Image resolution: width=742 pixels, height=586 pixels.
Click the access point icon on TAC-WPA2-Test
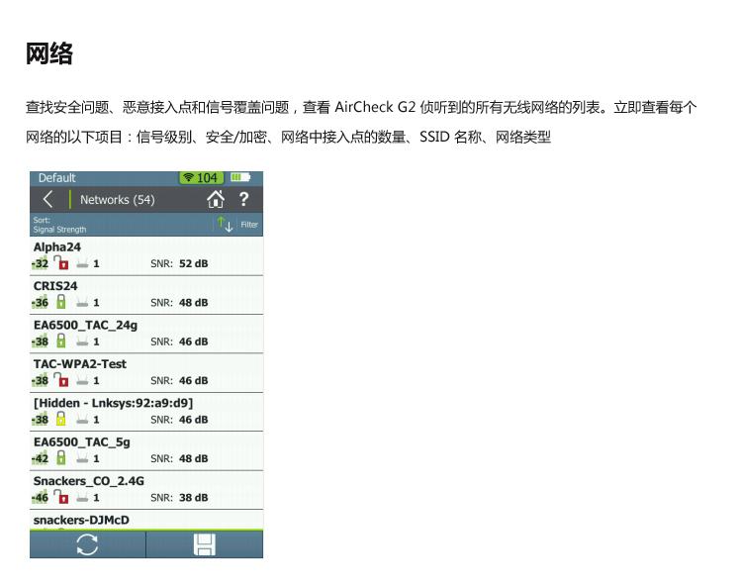point(82,380)
